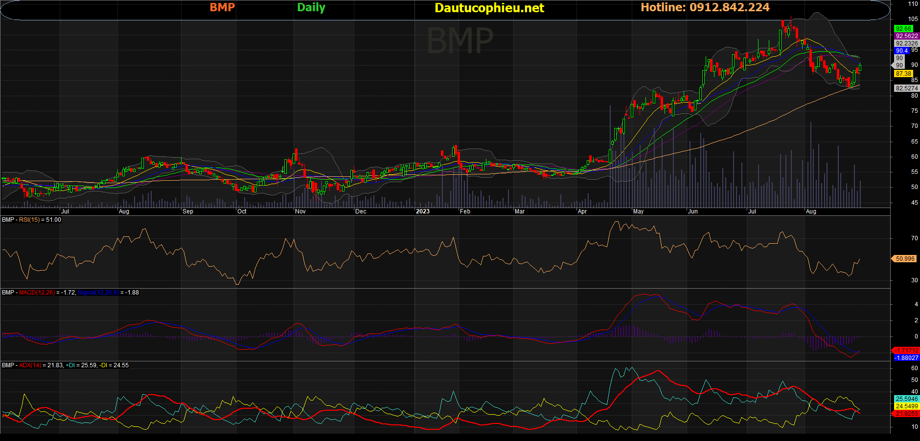This screenshot has width=920, height=441.
Task: Click the blue -1.88027 signal value tag
Action: pos(906,358)
